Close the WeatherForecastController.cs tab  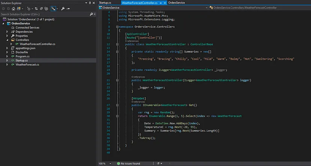coord(165,3)
